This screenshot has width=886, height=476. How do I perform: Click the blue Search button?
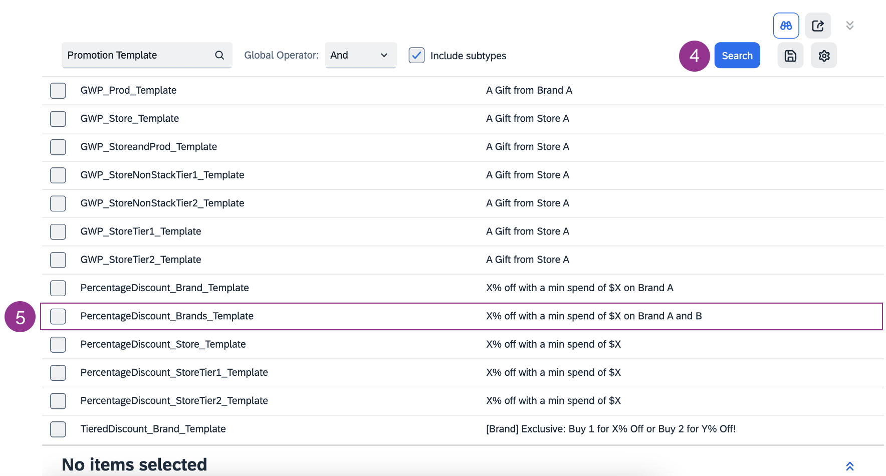pos(737,56)
